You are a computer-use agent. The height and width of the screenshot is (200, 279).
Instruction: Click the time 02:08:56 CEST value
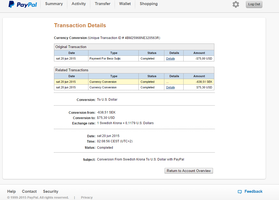coord(115,141)
